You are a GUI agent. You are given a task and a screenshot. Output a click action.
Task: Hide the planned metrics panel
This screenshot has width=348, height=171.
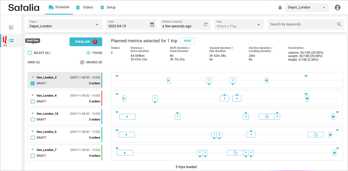click(187, 41)
